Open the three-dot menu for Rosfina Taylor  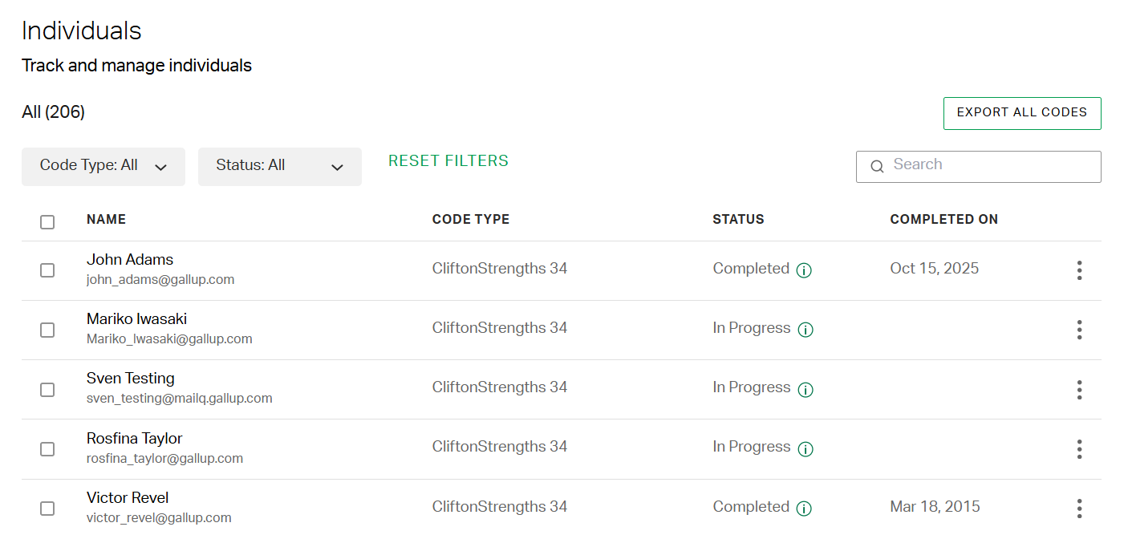tap(1079, 449)
